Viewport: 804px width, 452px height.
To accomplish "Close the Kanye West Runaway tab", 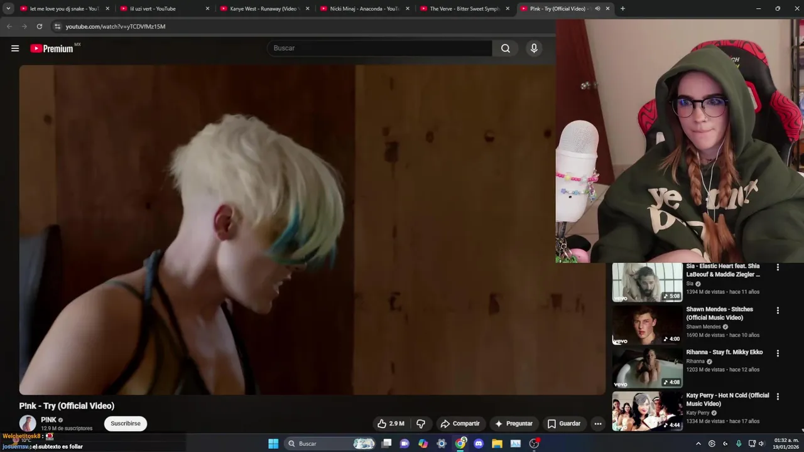I will 308,9.
